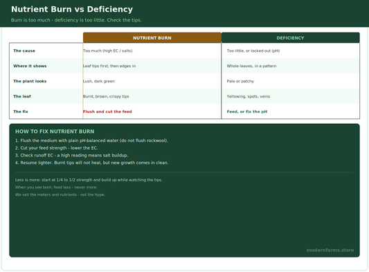This screenshot has height=272, width=369.
Task: Click the 'Feed, or fix the pH' text
Action: coord(247,111)
